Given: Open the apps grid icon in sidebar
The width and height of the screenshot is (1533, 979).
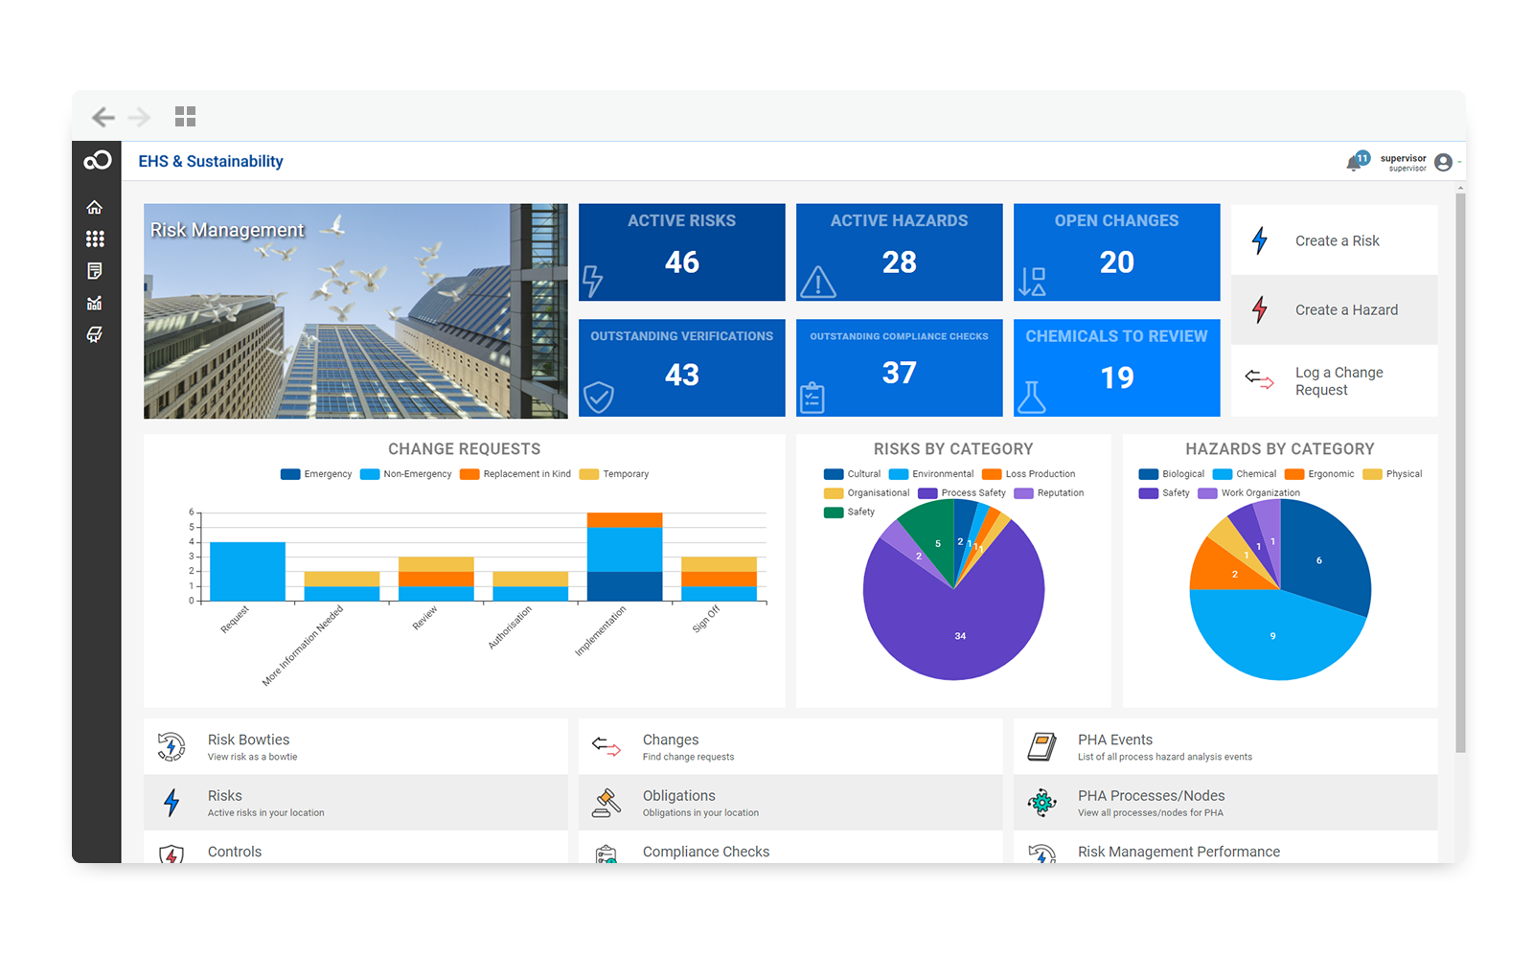Looking at the screenshot, I should point(95,239).
